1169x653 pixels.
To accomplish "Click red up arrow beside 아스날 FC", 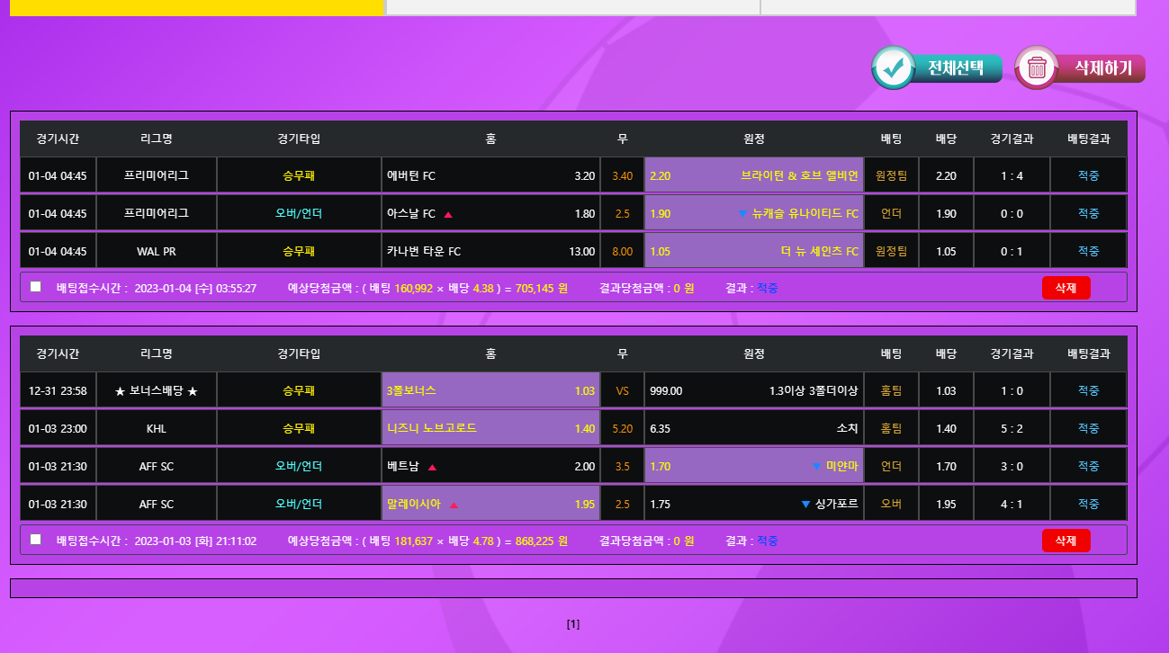I will (x=448, y=214).
